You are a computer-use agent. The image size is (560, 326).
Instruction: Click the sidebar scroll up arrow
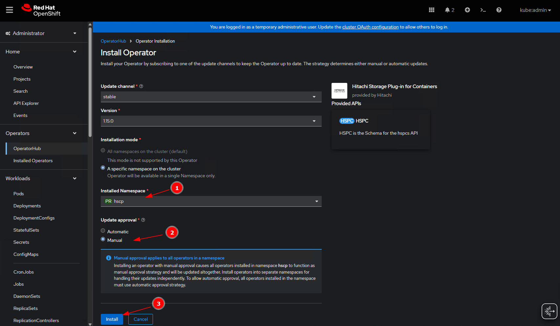pos(90,24)
